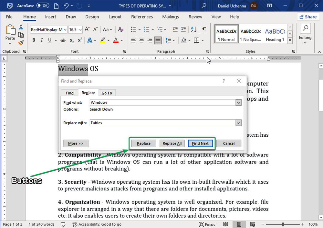Open the font size dropdown
The height and width of the screenshot is (228, 323).
coord(80,30)
